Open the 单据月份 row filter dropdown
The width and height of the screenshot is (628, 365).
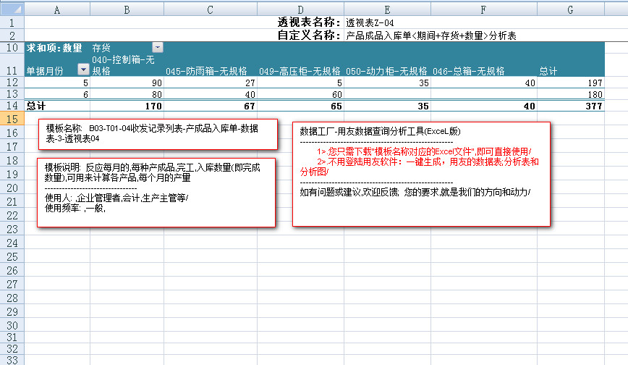click(x=83, y=70)
